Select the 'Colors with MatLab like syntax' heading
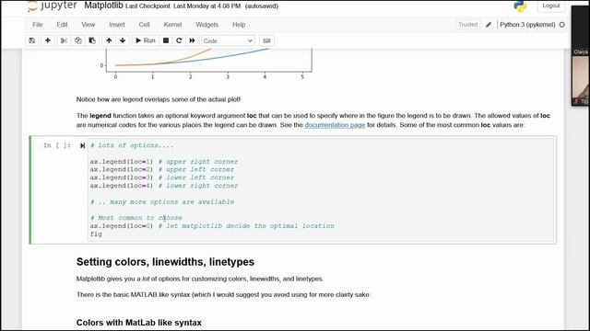The image size is (590, 331). [139, 323]
